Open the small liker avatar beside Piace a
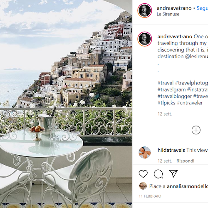The image size is (208, 208). tap(143, 186)
